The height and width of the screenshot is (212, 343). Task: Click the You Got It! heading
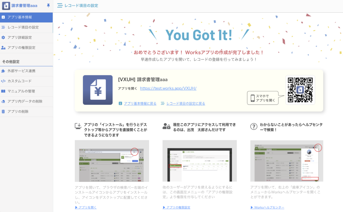199,35
